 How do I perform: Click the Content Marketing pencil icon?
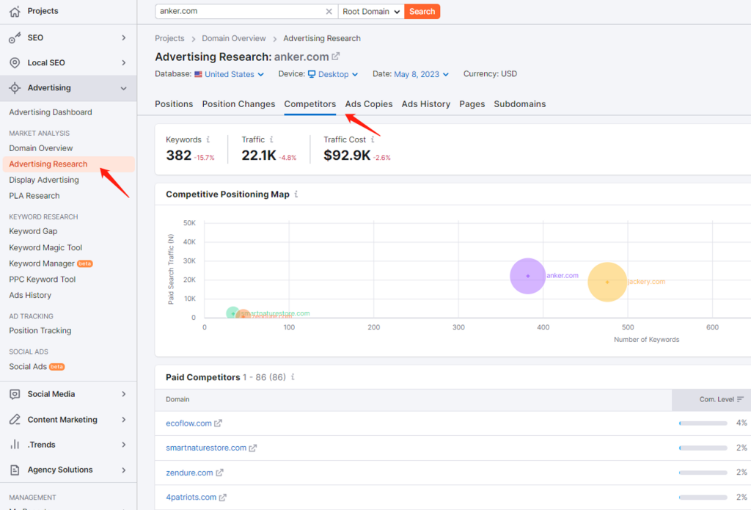point(15,420)
